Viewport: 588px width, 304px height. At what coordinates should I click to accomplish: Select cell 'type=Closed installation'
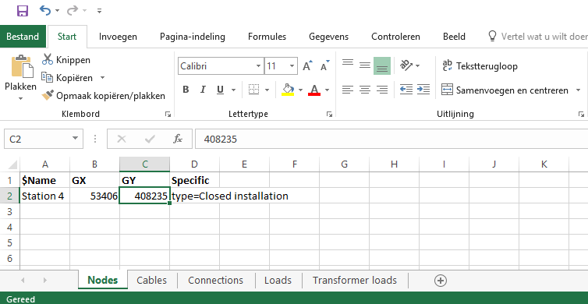pyautogui.click(x=194, y=196)
